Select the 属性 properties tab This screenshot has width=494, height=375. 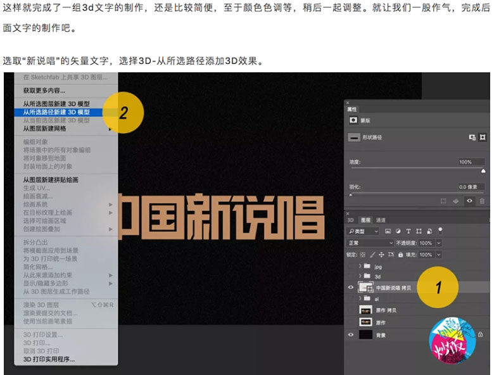[x=352, y=110]
